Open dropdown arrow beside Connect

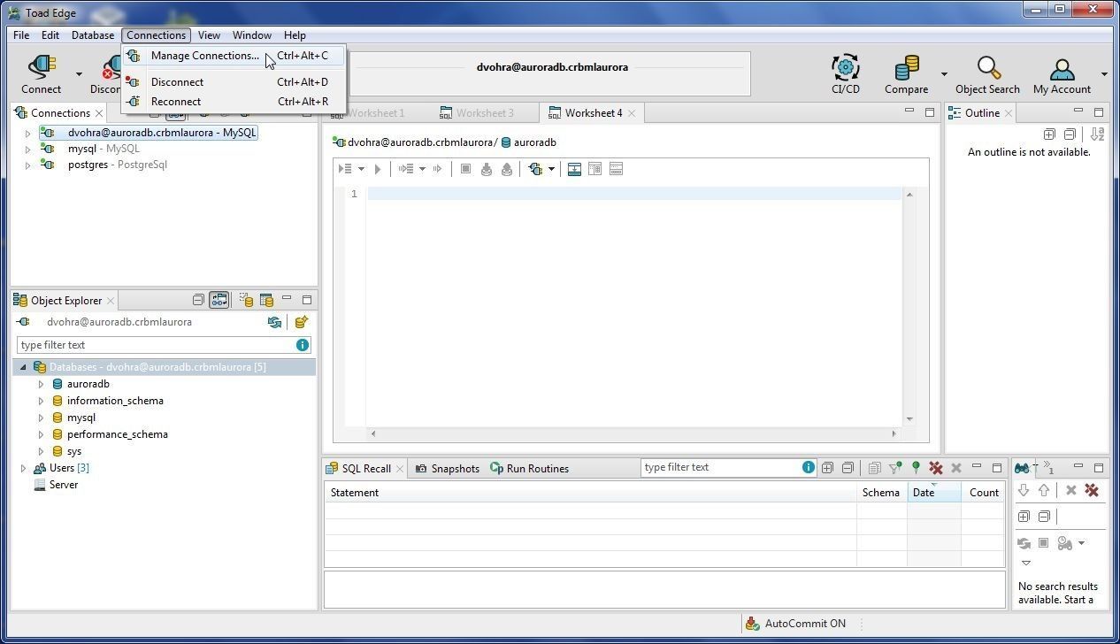pos(79,74)
